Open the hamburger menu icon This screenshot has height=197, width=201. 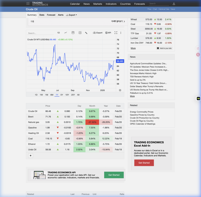pos(28,4)
